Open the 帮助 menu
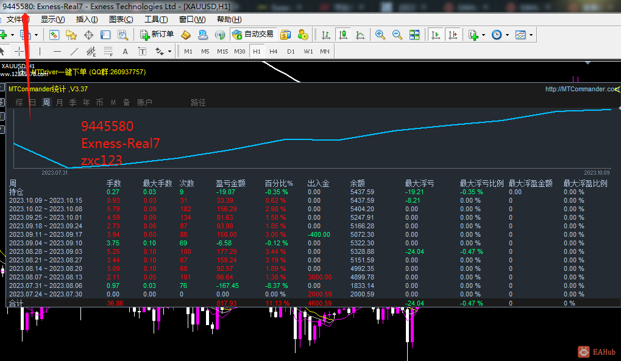Screen dimensions: 621x361 [229, 19]
